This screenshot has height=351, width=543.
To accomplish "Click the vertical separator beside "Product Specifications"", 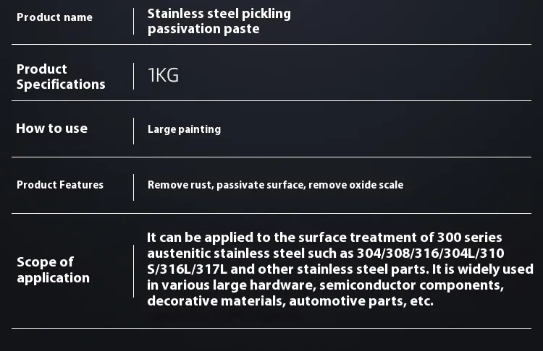I will [x=134, y=76].
